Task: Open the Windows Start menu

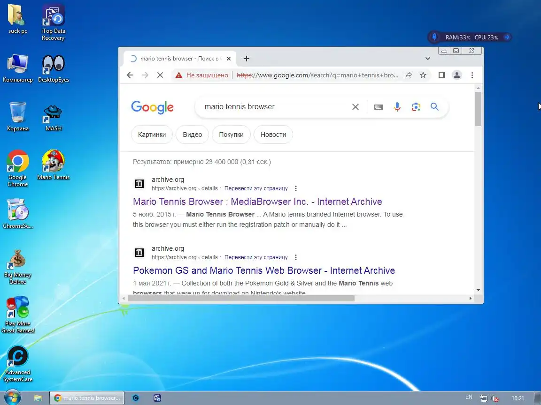Action: pyautogui.click(x=12, y=398)
